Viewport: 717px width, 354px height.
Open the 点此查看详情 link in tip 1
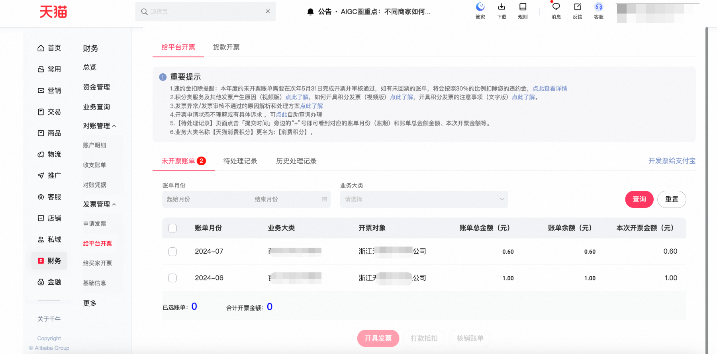(550, 88)
